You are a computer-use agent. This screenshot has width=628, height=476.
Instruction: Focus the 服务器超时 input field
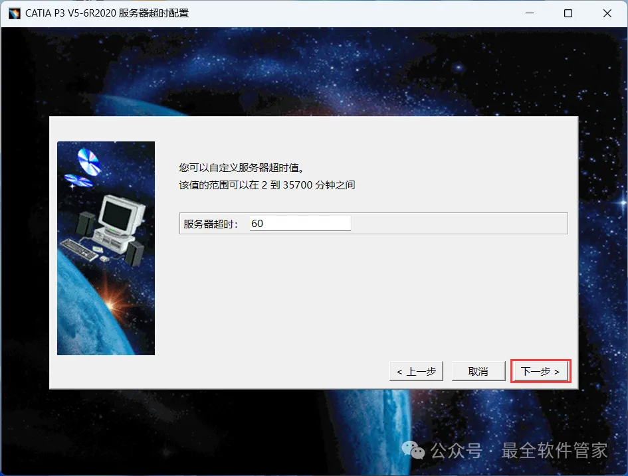coord(300,223)
